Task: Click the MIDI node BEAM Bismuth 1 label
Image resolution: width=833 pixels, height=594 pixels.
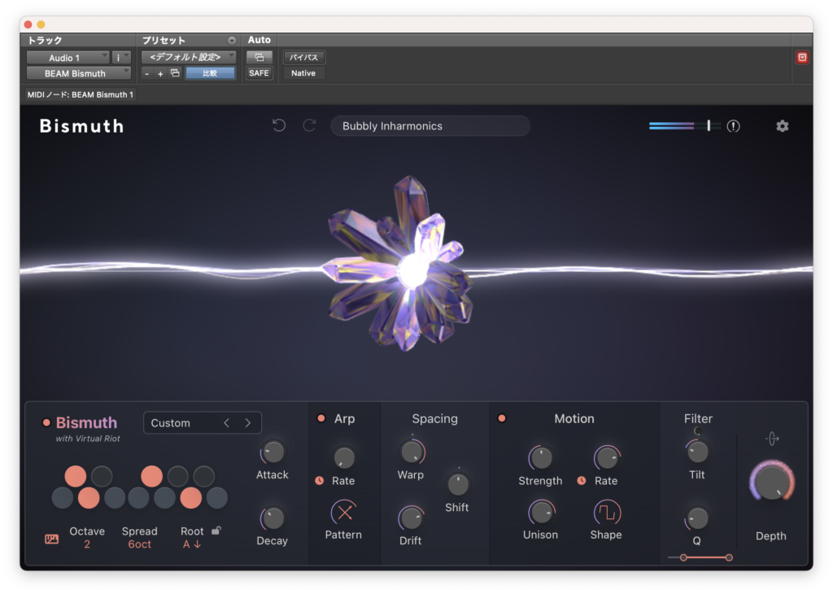Action: (x=81, y=94)
